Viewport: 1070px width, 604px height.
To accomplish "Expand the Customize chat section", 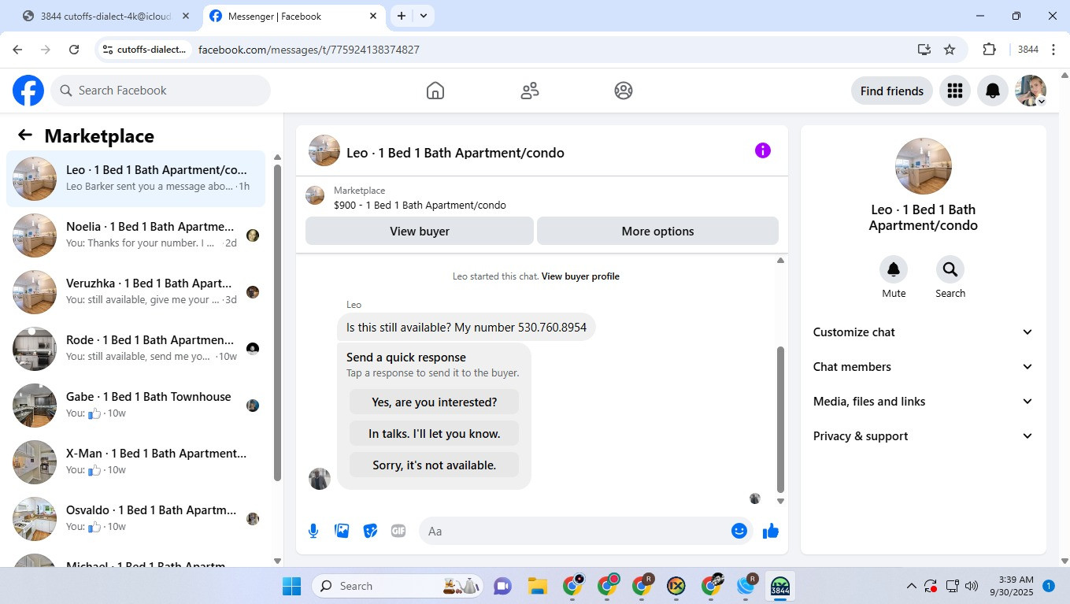I will (x=923, y=332).
